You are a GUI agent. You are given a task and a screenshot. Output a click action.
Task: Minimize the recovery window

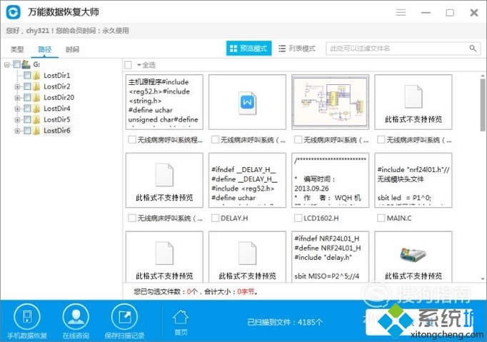point(426,12)
